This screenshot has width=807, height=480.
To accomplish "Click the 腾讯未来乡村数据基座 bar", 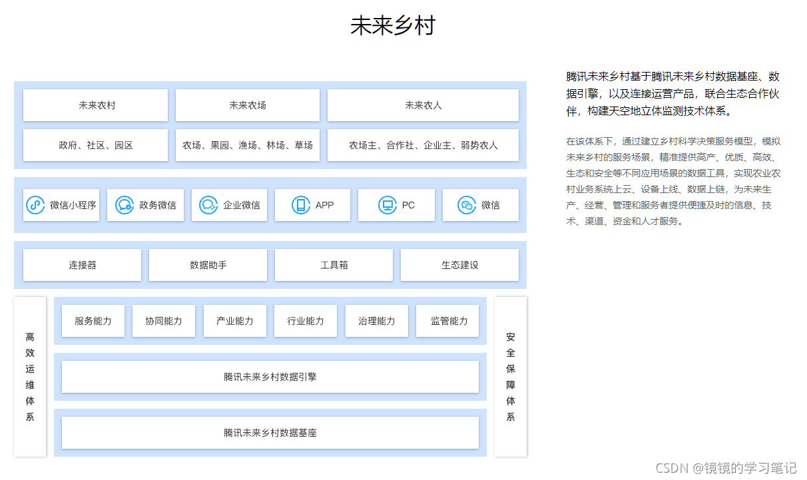I will click(270, 433).
